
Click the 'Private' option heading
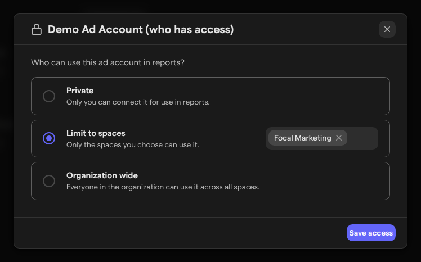tap(80, 91)
